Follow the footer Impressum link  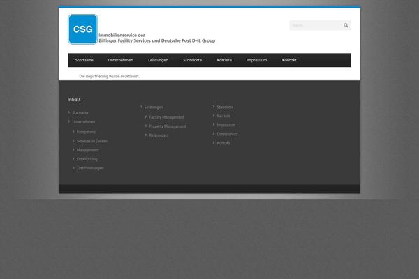click(226, 126)
